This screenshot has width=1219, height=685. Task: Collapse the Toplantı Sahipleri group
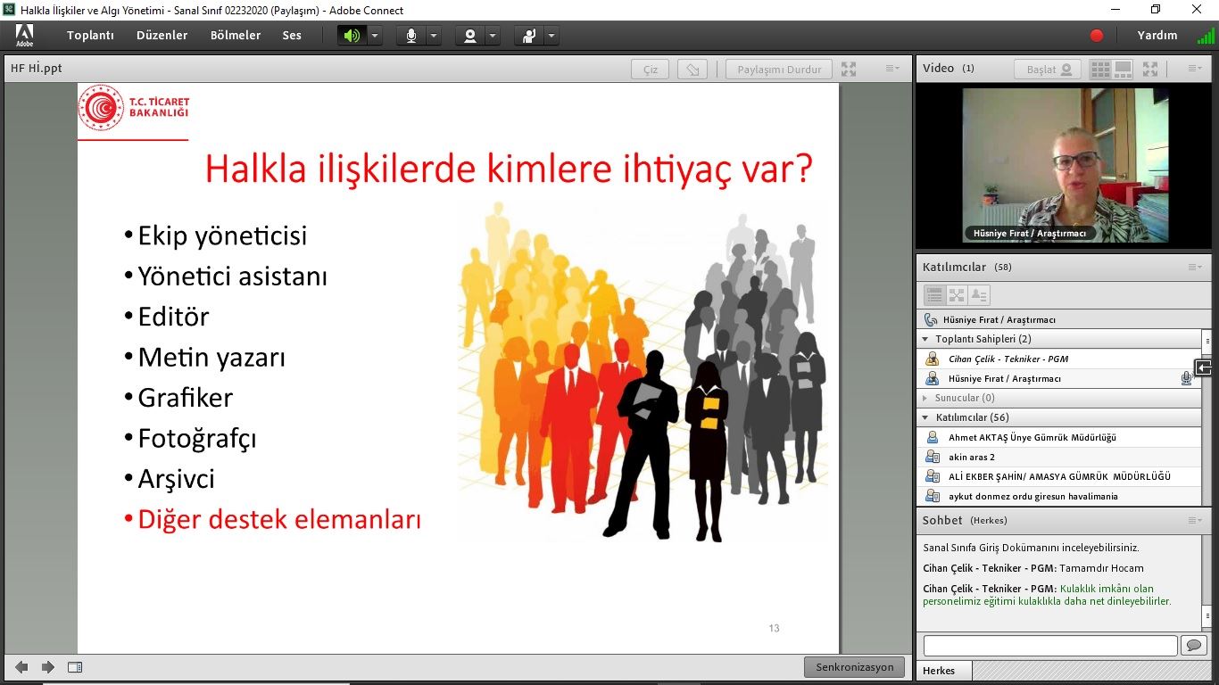pyautogui.click(x=925, y=339)
